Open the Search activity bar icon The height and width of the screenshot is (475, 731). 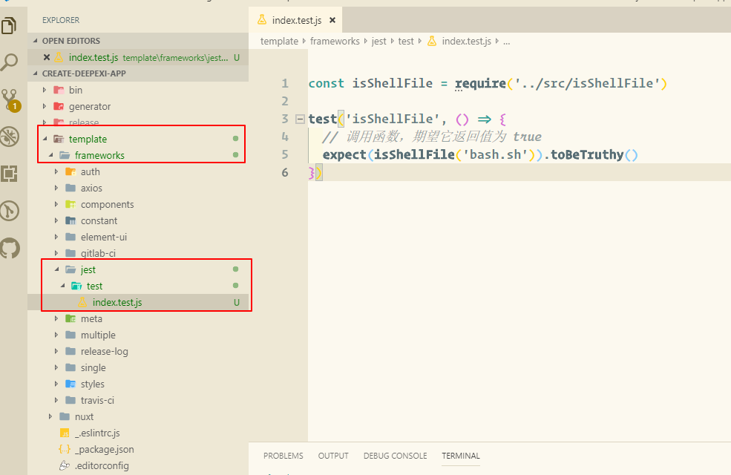click(x=10, y=62)
